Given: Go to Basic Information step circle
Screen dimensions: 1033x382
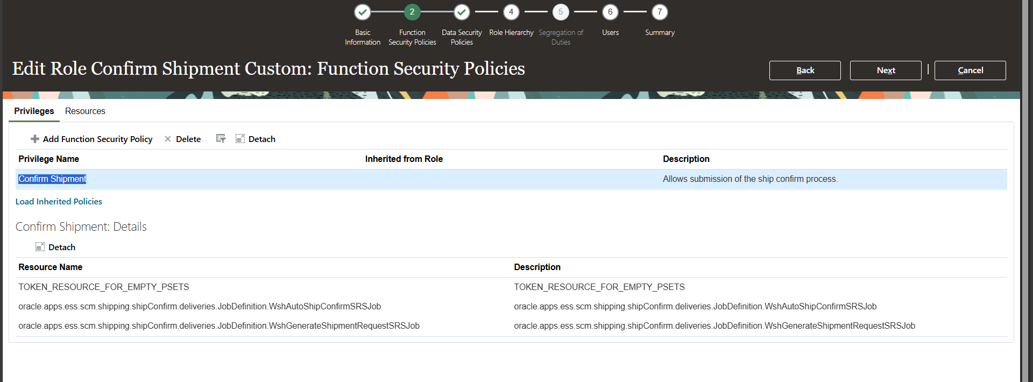Looking at the screenshot, I should coord(363,12).
